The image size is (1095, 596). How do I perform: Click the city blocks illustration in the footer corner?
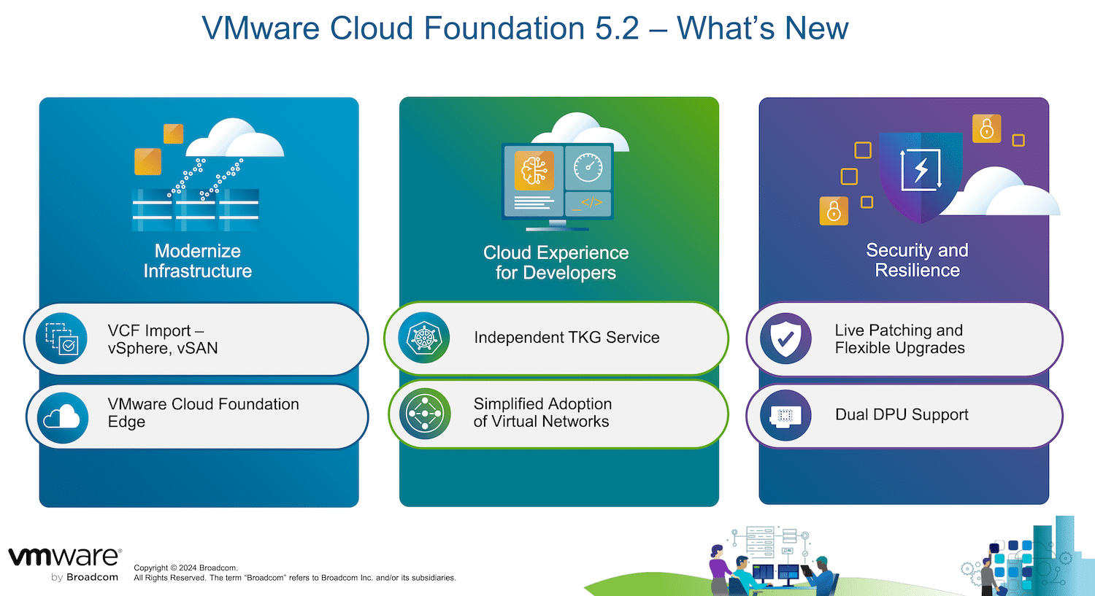coord(1029,557)
